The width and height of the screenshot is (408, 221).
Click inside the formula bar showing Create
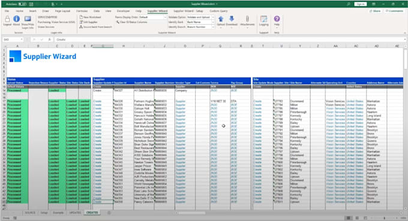229,40
